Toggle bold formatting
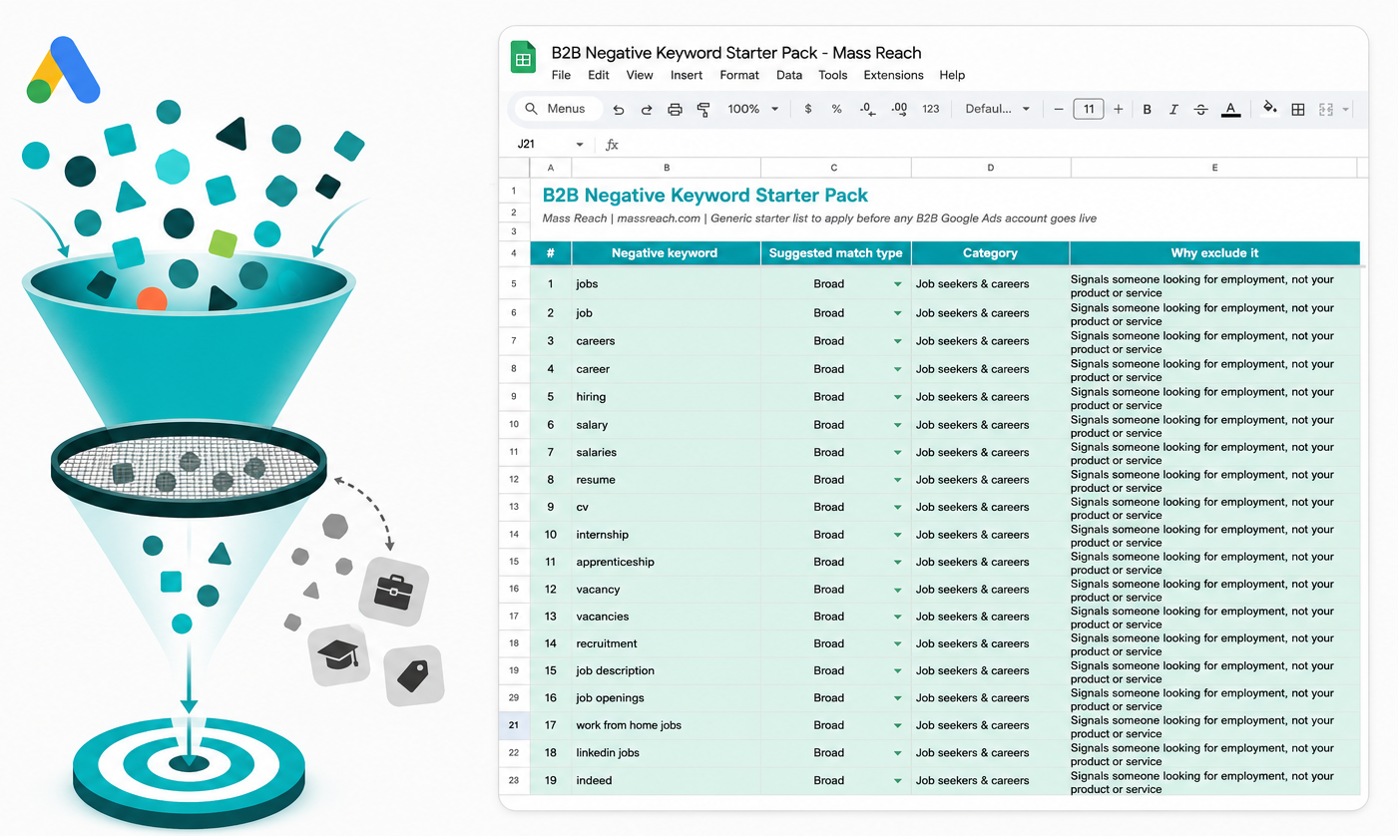Image resolution: width=1398 pixels, height=836 pixels. point(1148,110)
